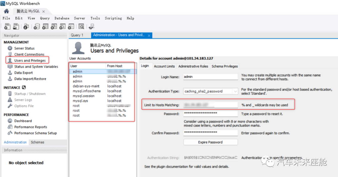Create new table toolbar icon
The height and width of the screenshot is (177, 338).
coord(45,27)
